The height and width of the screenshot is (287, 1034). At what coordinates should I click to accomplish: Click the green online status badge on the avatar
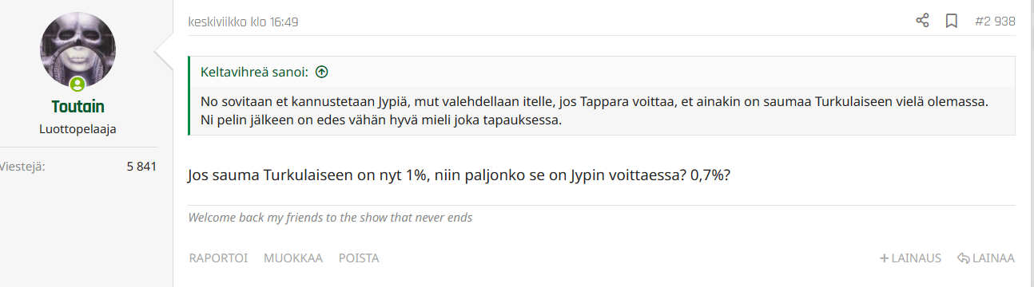tap(78, 84)
